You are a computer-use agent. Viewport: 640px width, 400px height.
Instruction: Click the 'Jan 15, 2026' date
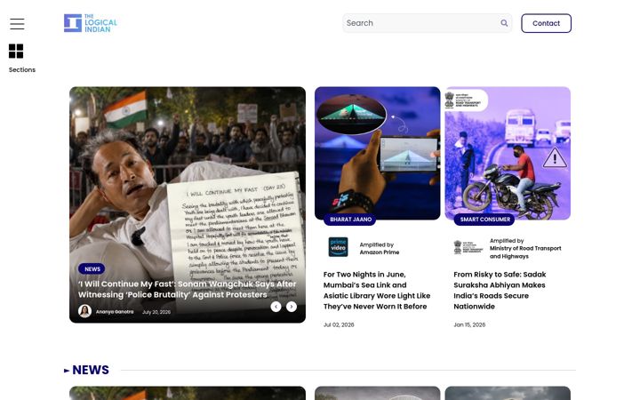469,325
